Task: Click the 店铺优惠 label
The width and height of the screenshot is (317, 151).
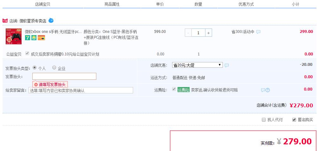Action: click(159, 65)
